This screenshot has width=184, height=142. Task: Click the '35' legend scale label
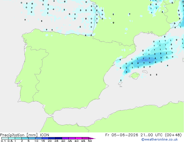[70, 141]
